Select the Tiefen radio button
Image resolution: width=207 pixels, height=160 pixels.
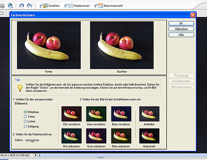25,117
